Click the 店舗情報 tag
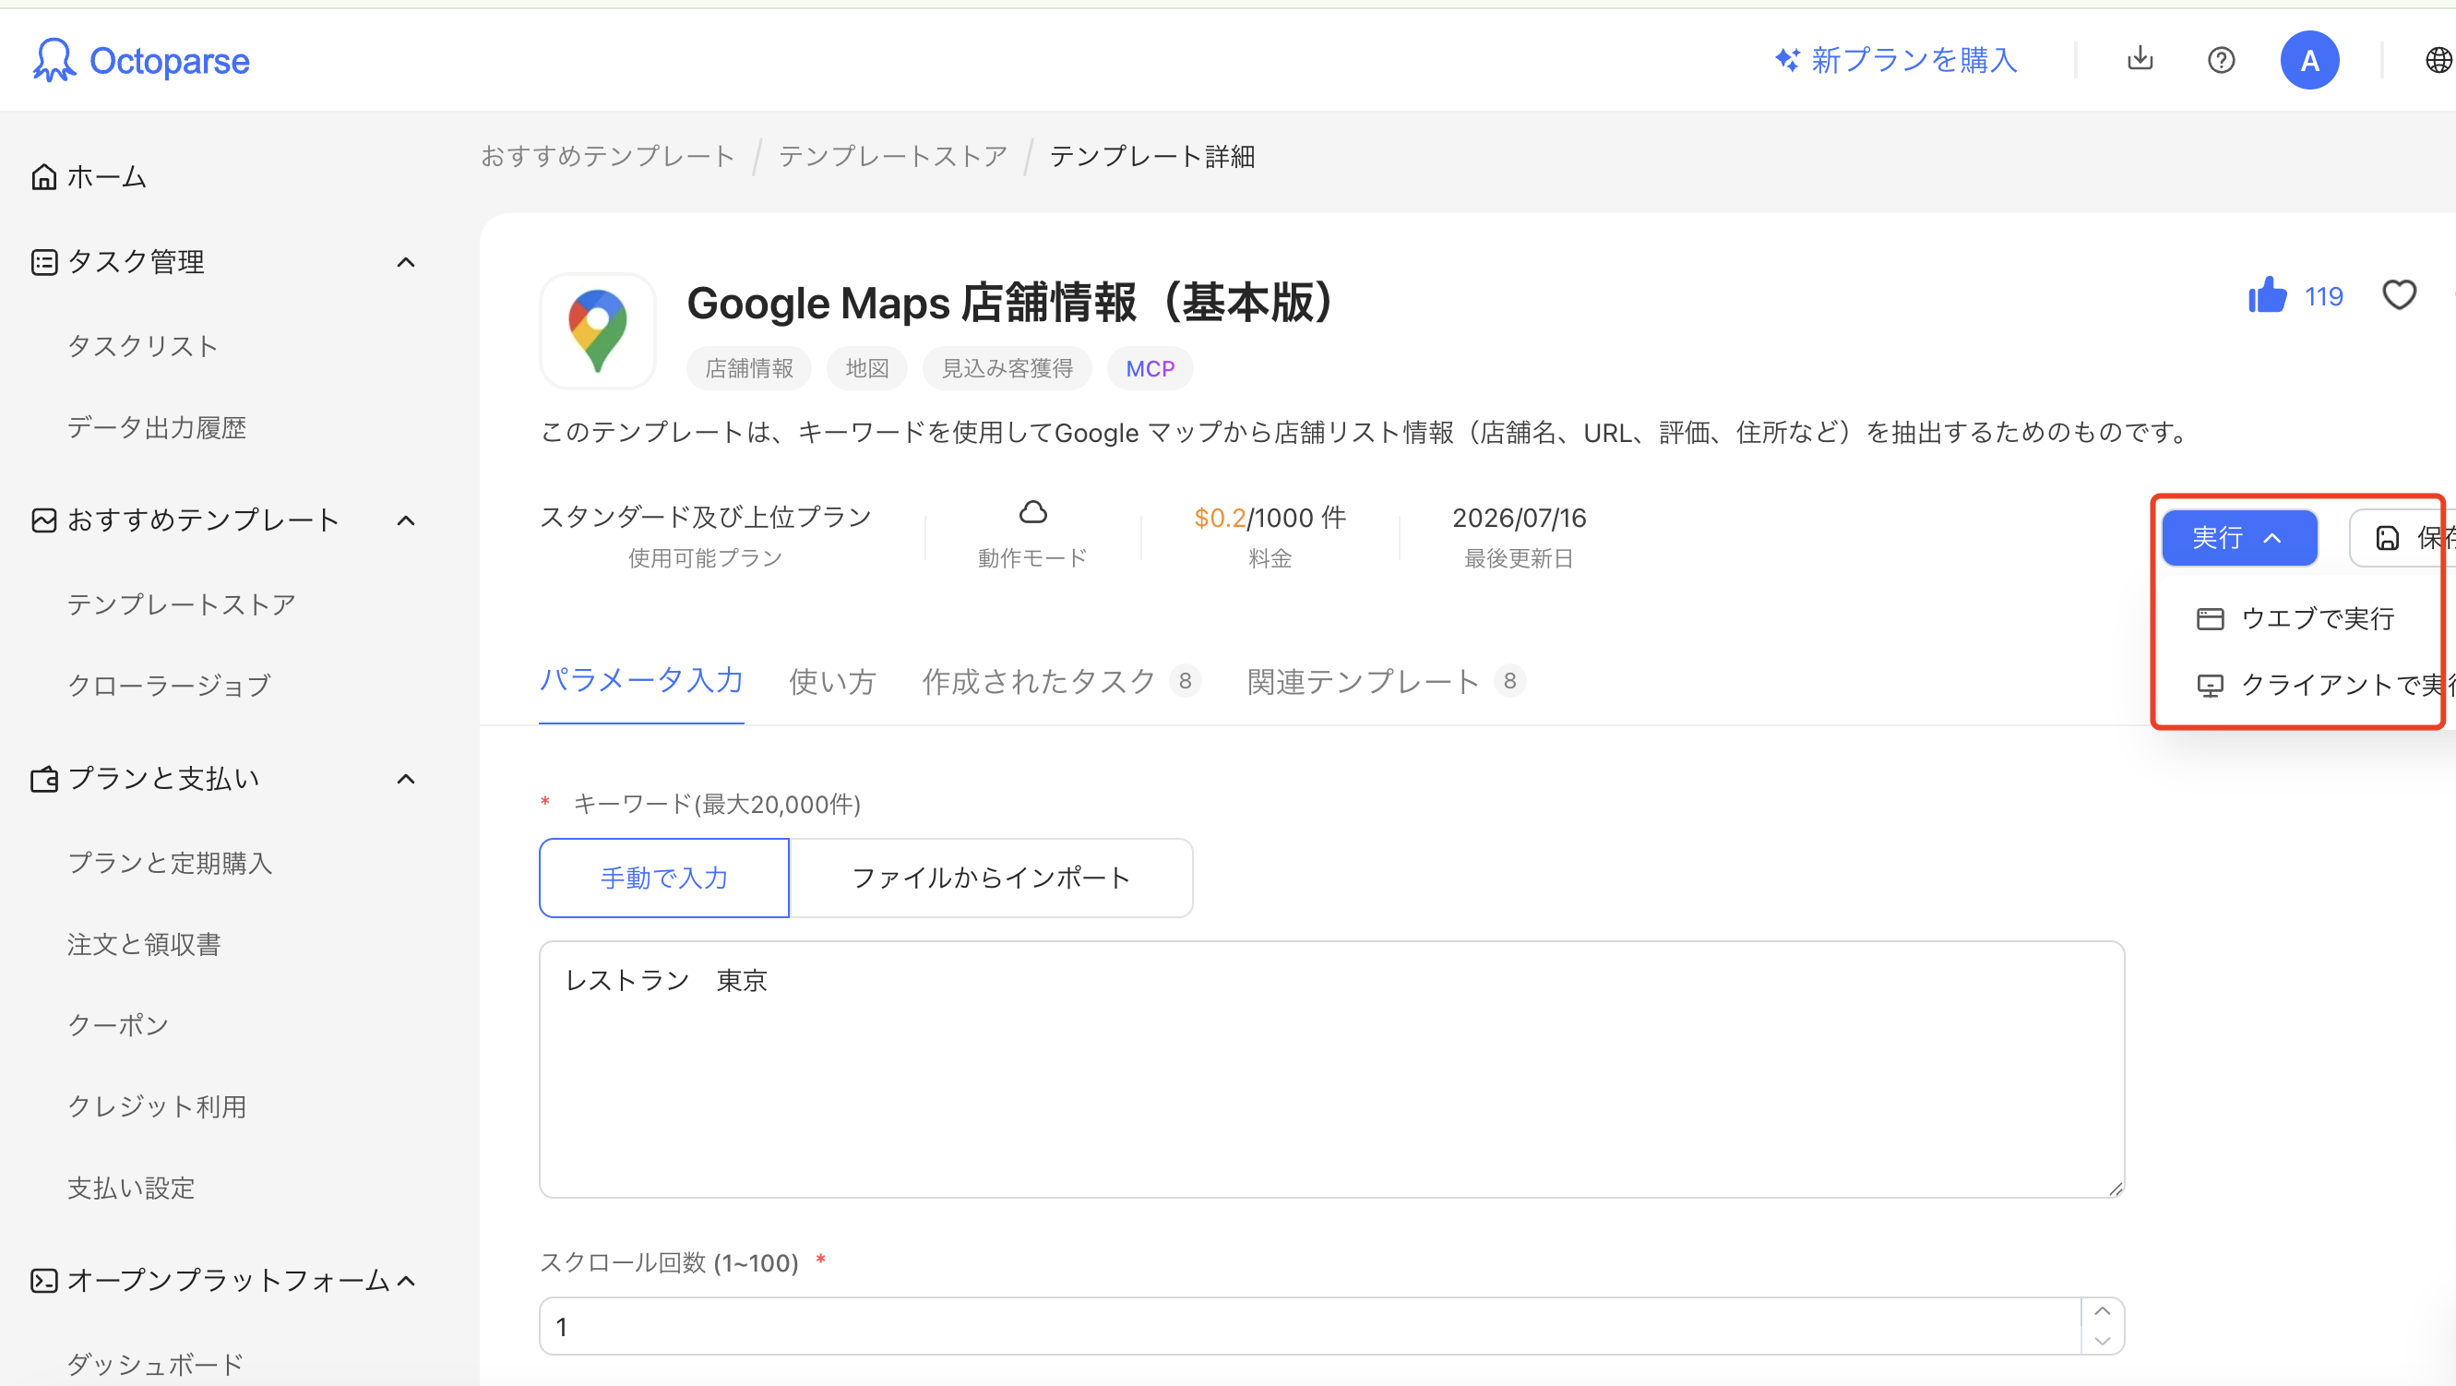This screenshot has height=1386, width=2456. 748,368
